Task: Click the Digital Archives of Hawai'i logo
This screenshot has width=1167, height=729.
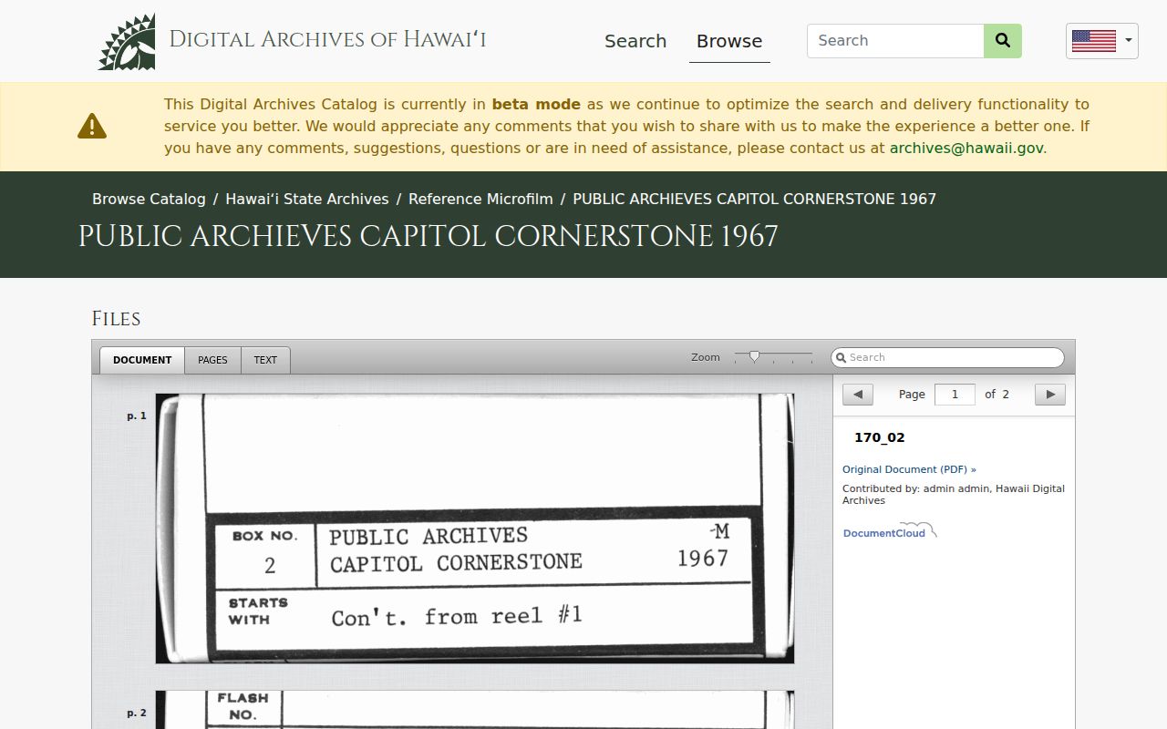Action: coord(127,42)
